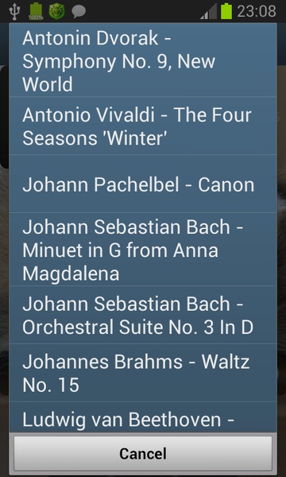This screenshot has width=286, height=477.
Task: Select Johannes Brahms Waltz No. 15
Action: point(143,373)
